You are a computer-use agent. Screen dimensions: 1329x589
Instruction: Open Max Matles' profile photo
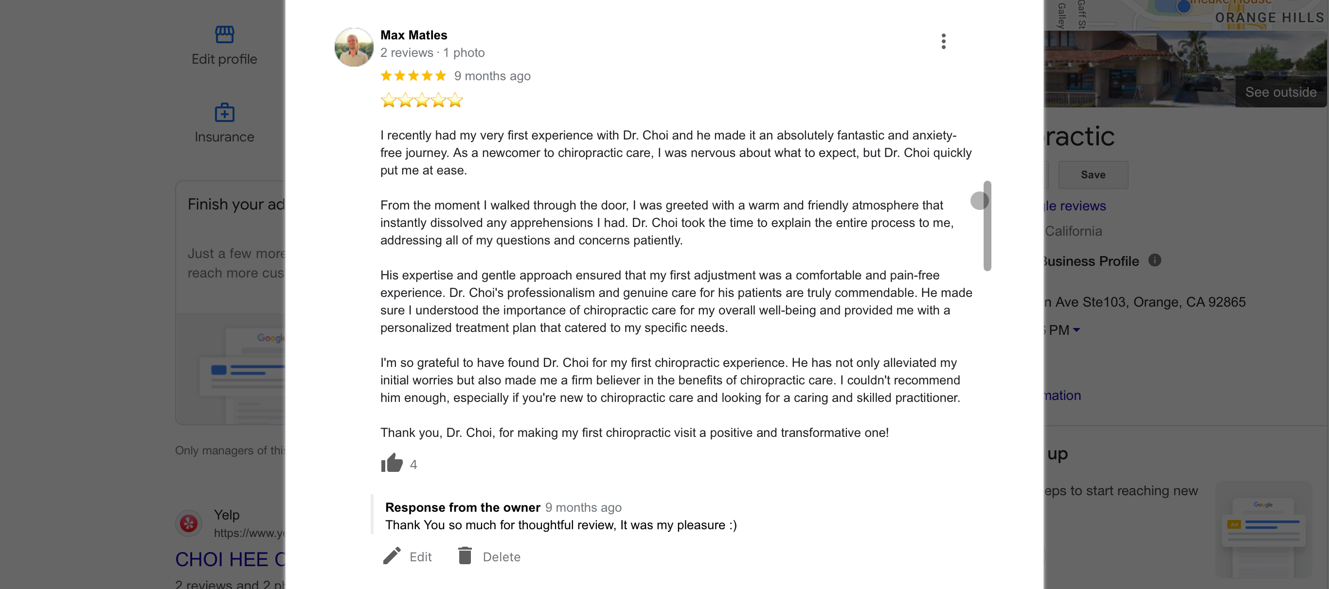pyautogui.click(x=354, y=48)
